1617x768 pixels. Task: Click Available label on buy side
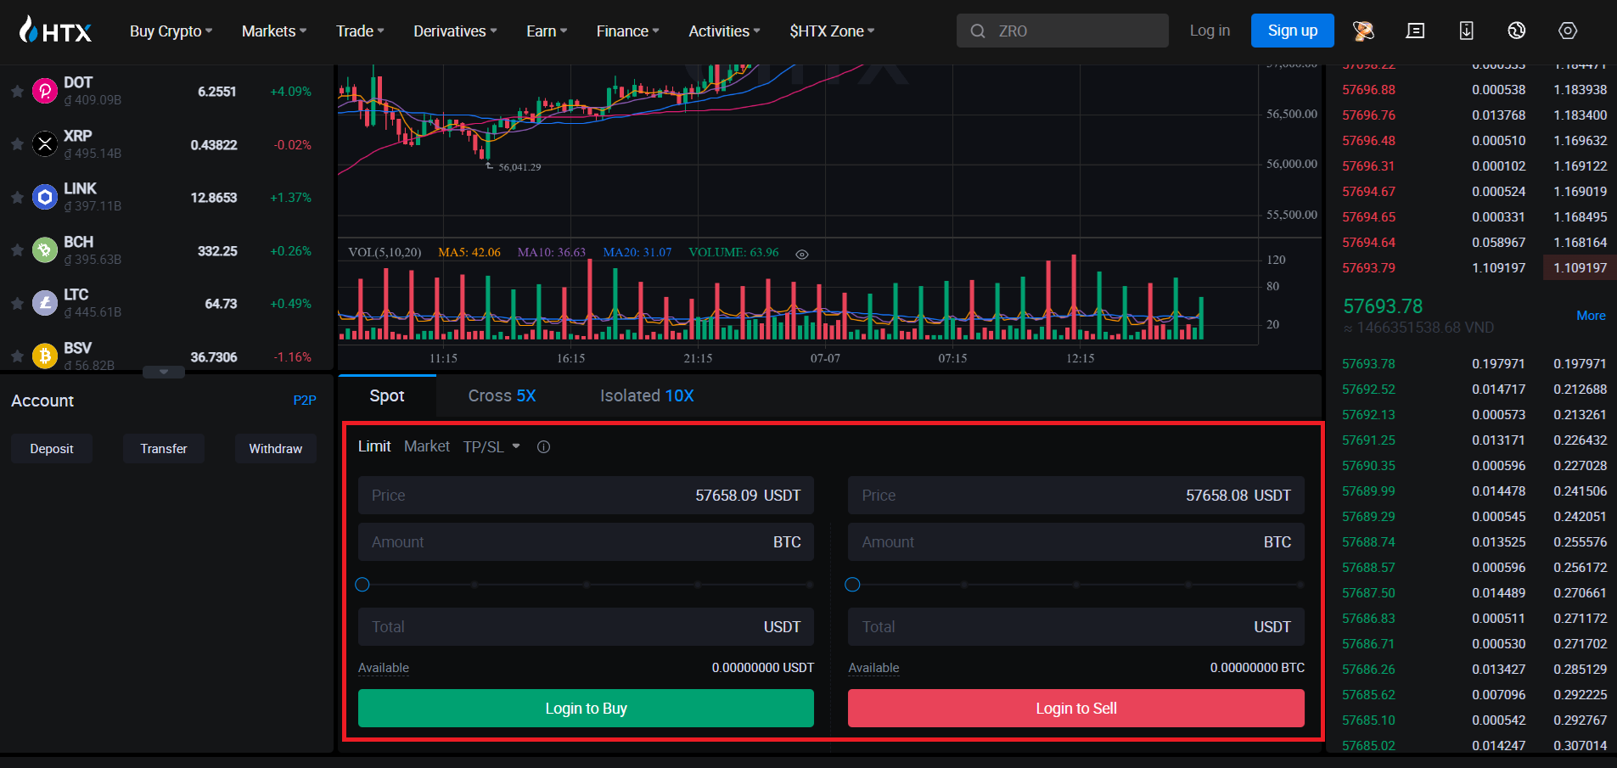pos(384,668)
